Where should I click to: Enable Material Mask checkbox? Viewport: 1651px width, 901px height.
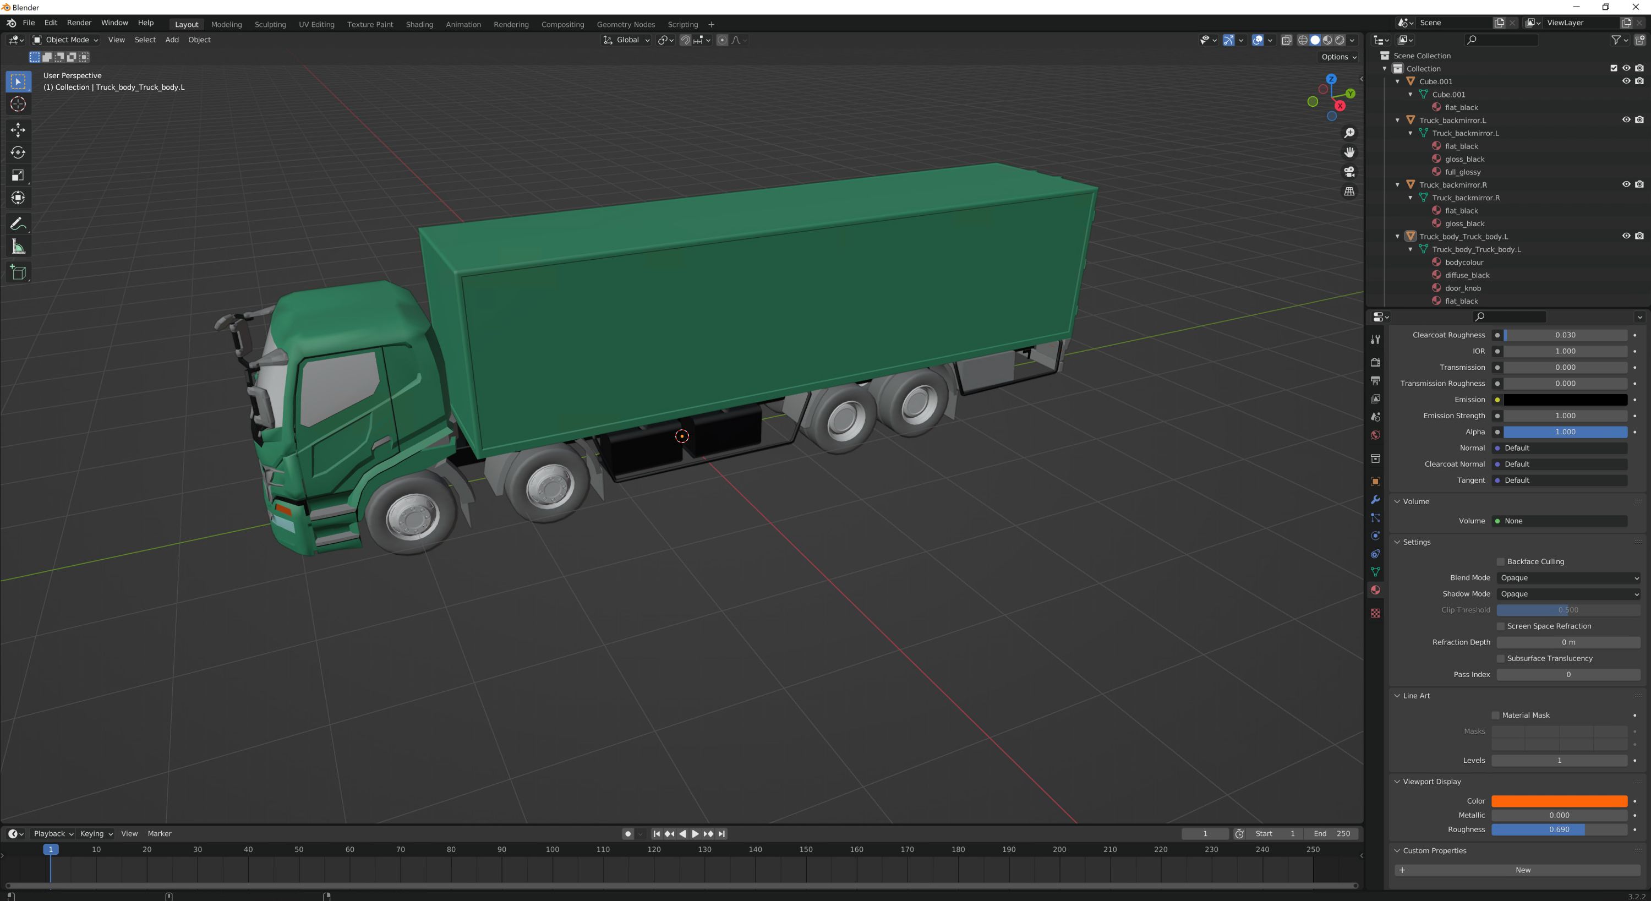1495,715
